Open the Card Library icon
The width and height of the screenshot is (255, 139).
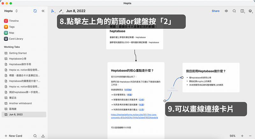pyautogui.click(x=6, y=39)
